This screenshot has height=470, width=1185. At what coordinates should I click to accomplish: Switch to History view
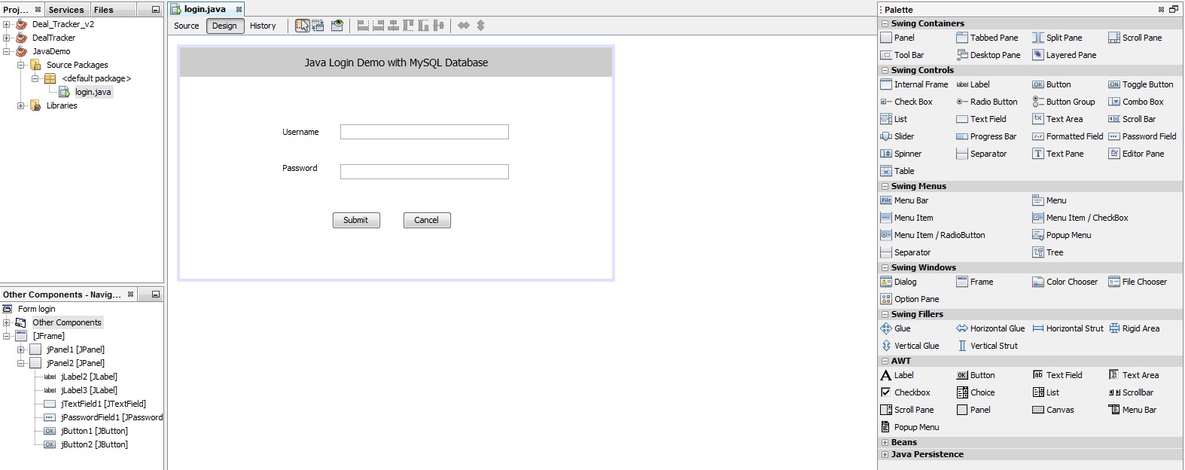coord(263,26)
